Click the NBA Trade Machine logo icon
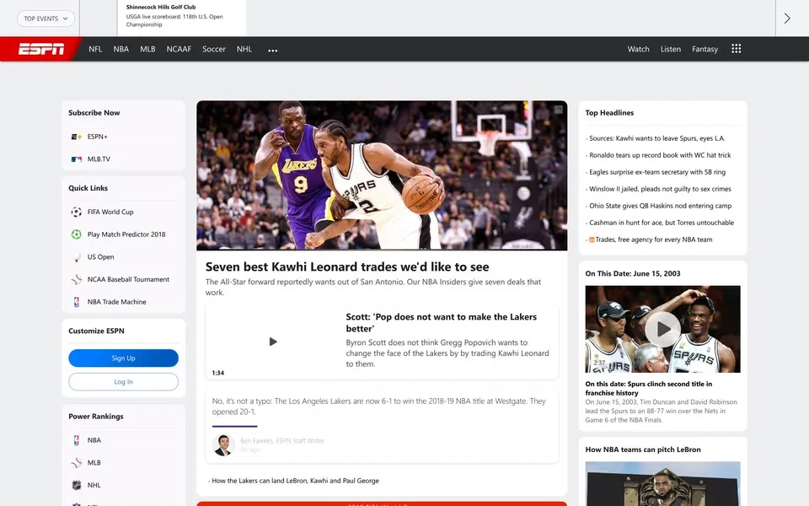The height and width of the screenshot is (506, 809). pyautogui.click(x=77, y=302)
